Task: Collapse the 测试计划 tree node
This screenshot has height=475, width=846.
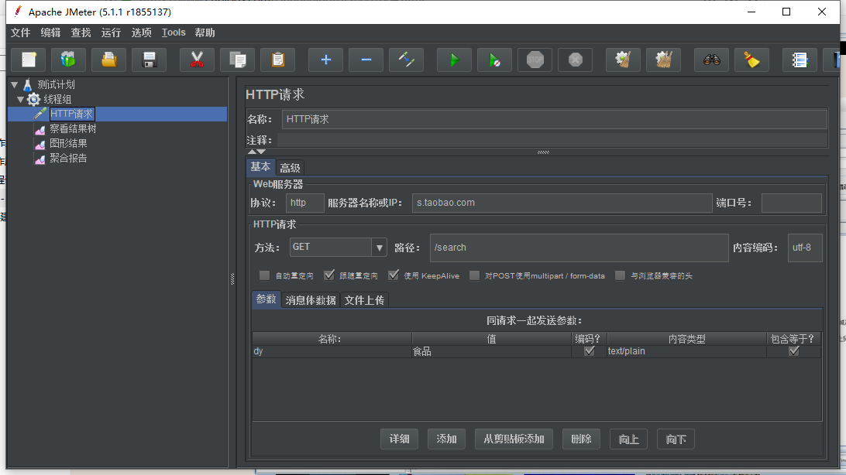Action: [x=15, y=84]
